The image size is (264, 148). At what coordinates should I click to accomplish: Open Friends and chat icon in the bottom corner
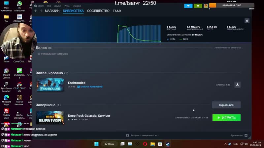(x=246, y=135)
